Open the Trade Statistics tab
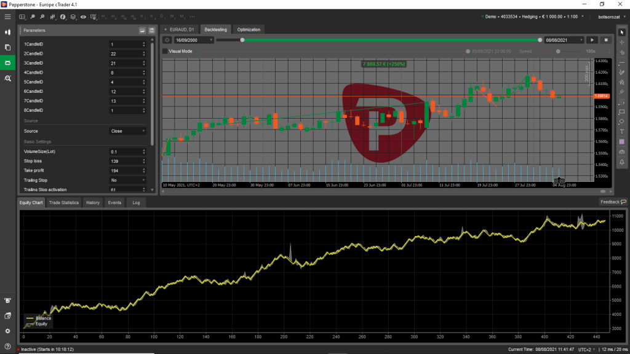 click(64, 202)
